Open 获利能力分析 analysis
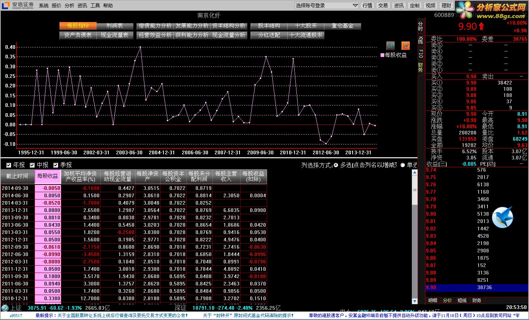 point(192,35)
